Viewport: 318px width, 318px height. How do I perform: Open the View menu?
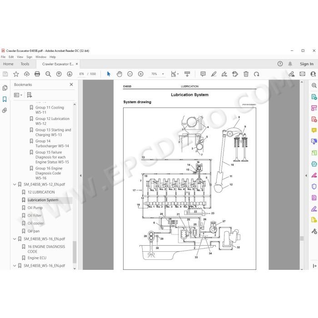tap(20, 57)
